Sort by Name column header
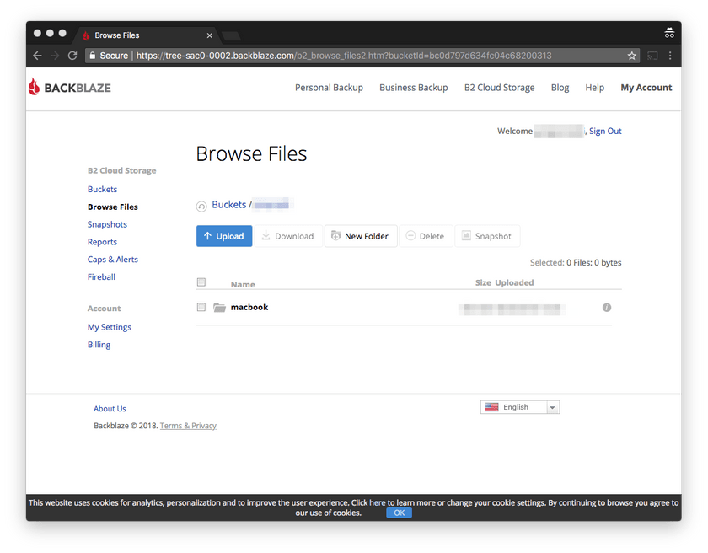 (243, 284)
